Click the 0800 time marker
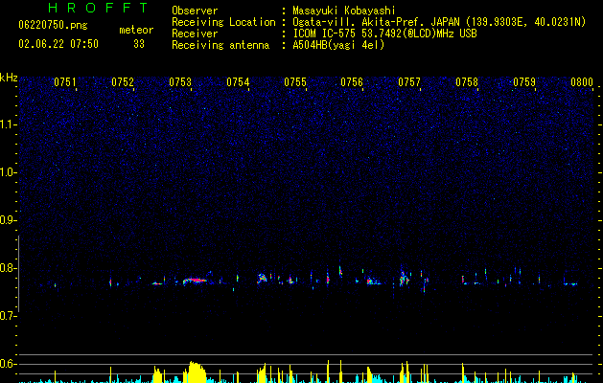This screenshot has height=383, width=603. (x=582, y=82)
